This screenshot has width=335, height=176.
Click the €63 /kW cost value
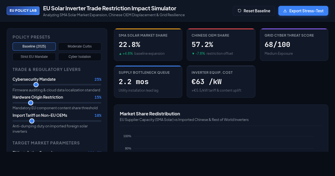point(207,82)
